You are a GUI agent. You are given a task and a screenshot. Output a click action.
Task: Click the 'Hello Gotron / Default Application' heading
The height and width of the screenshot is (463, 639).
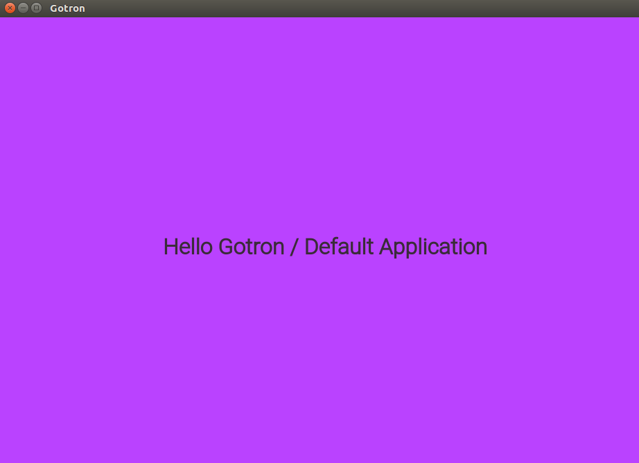[325, 247]
